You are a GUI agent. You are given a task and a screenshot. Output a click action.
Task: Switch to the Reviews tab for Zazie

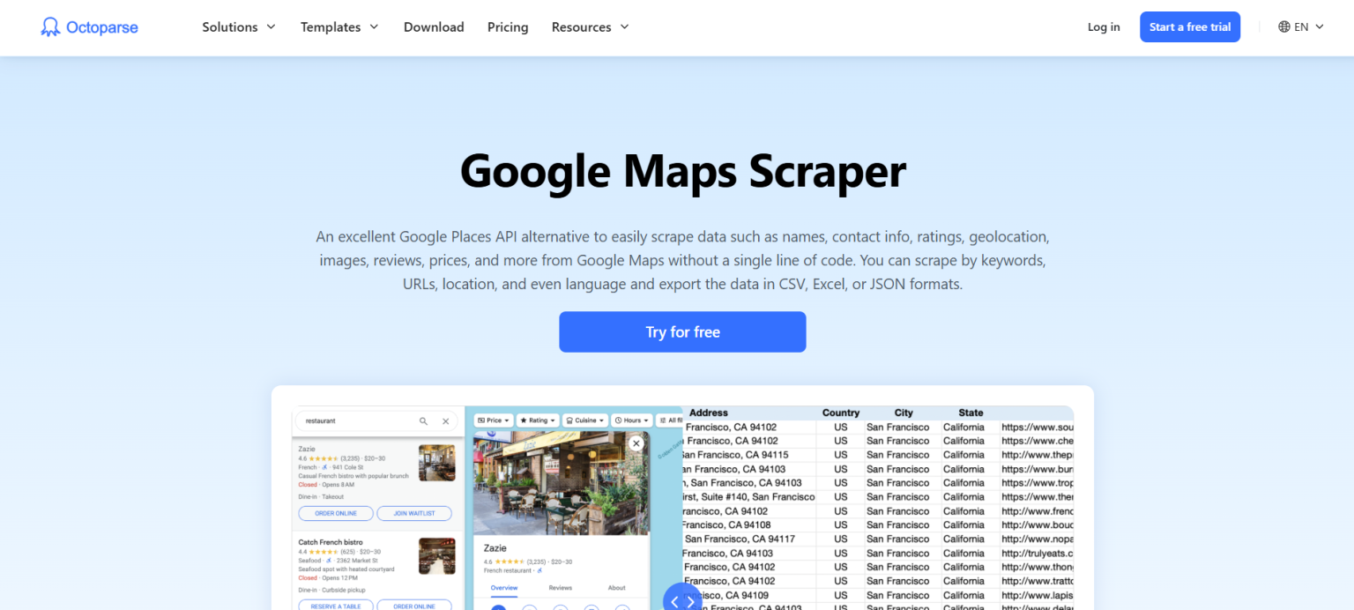(561, 587)
